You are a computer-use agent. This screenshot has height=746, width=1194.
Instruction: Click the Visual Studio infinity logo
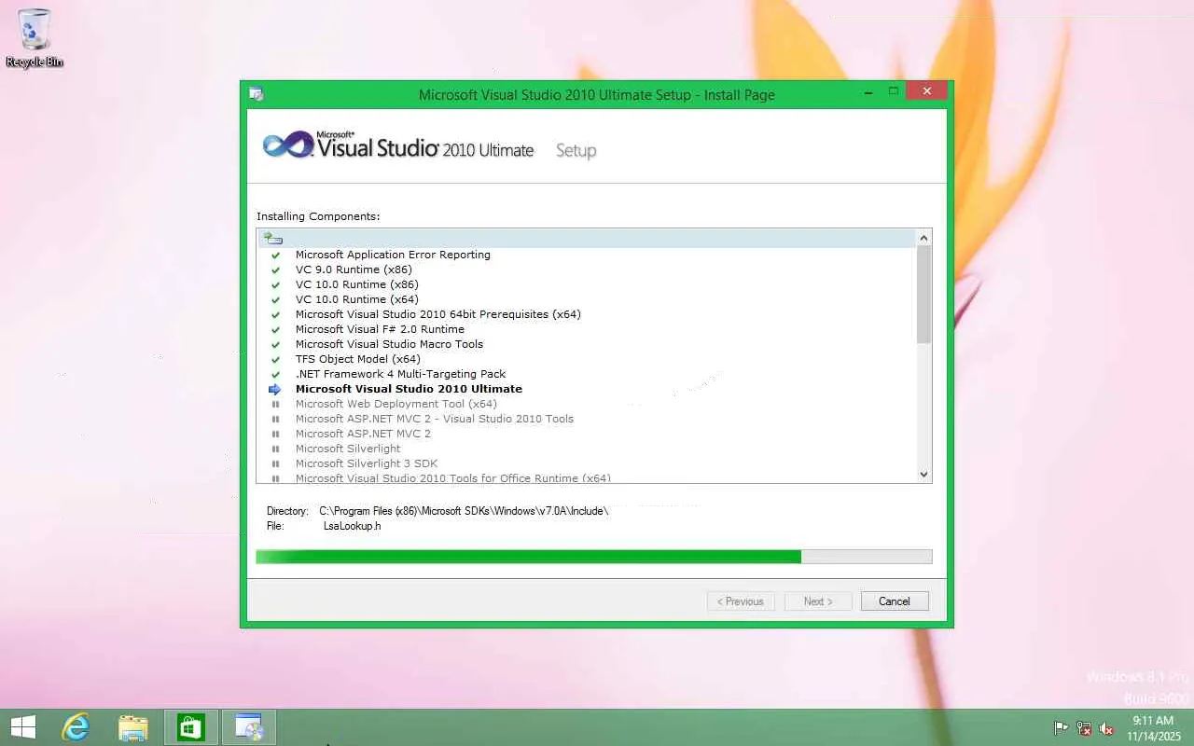287,145
